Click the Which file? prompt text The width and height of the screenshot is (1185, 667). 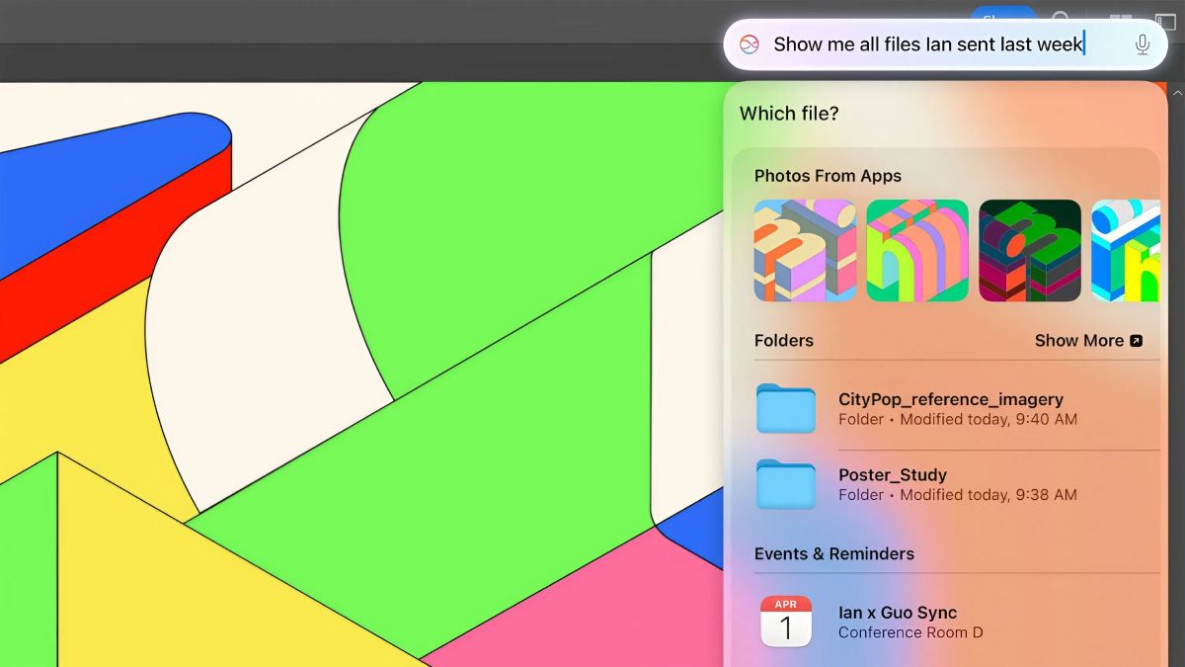coord(789,114)
